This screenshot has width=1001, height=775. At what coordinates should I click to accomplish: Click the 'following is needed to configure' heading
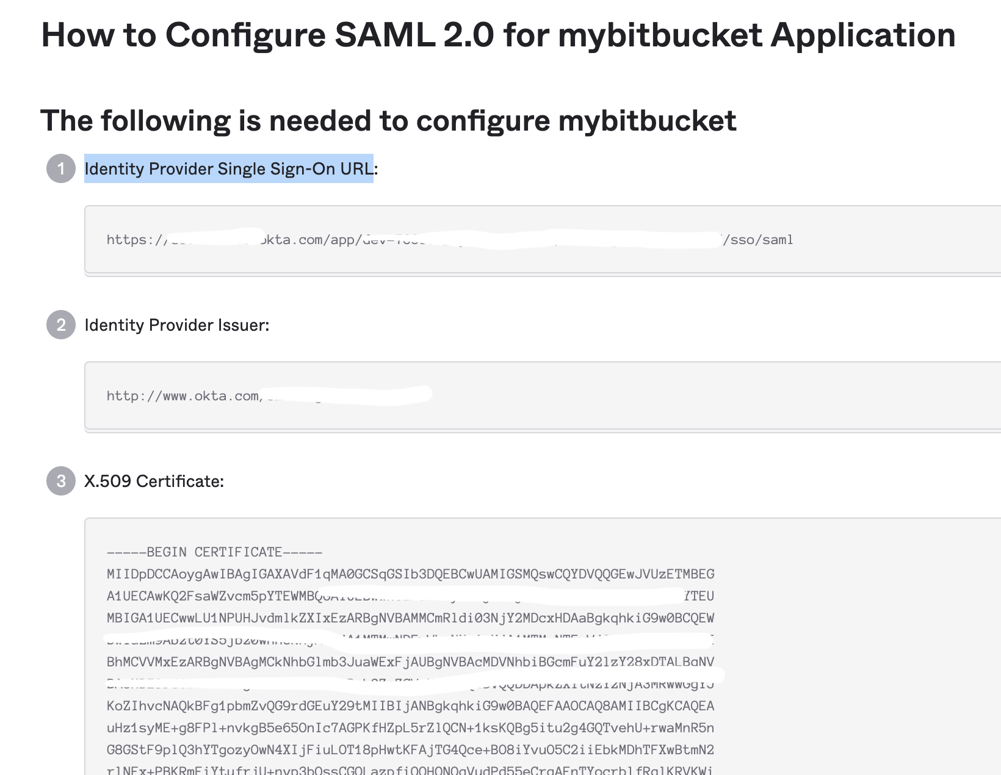[x=388, y=120]
